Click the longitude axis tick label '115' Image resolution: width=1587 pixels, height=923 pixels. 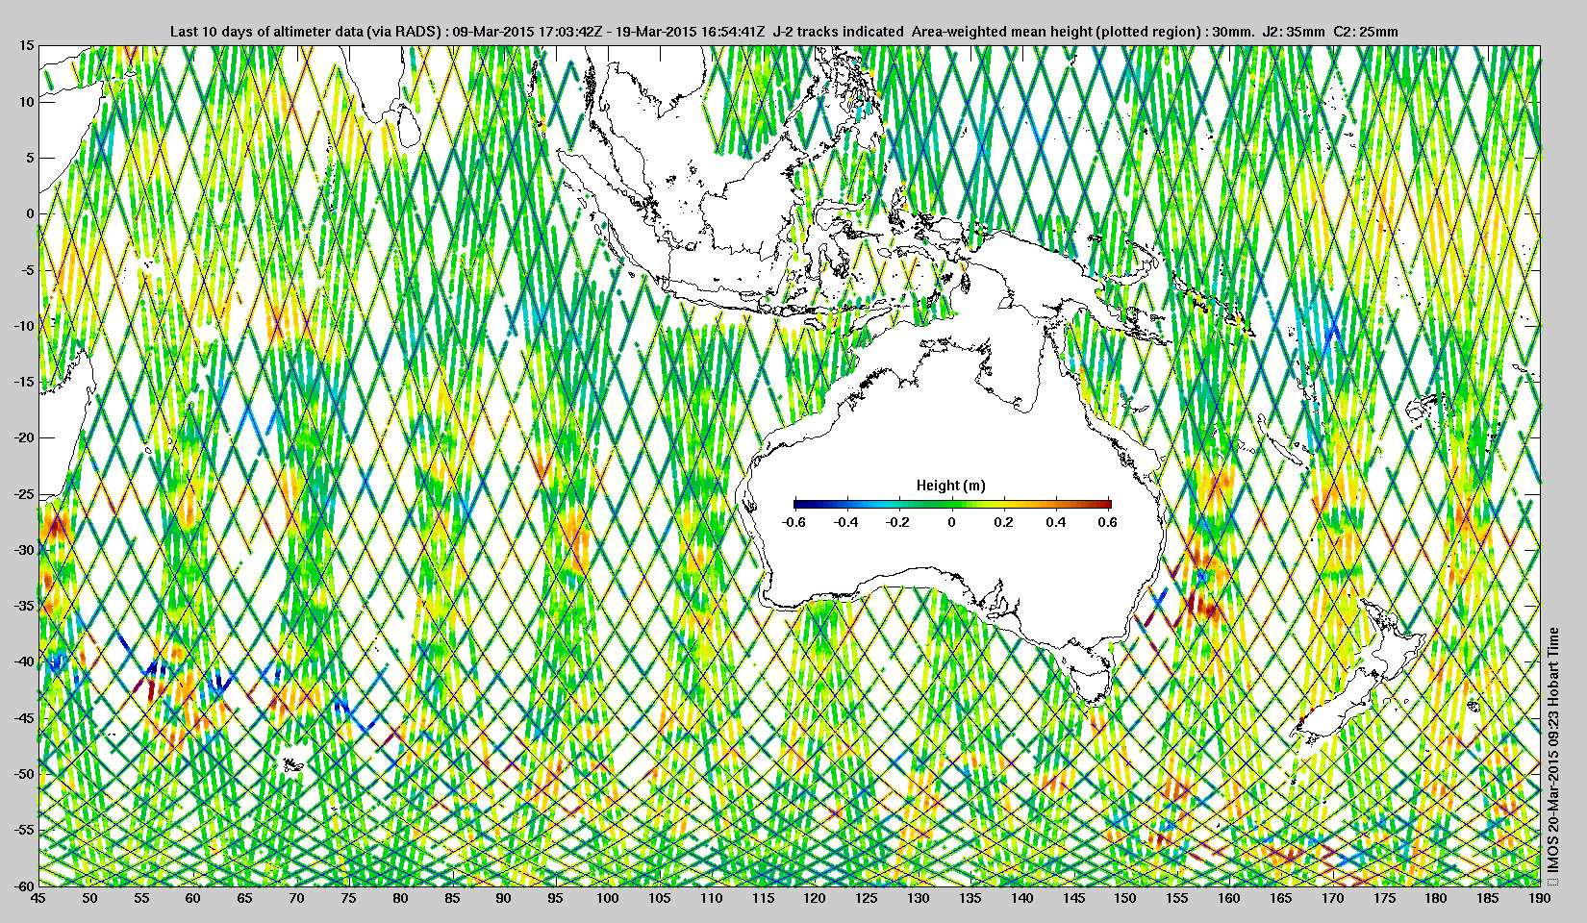coord(763,898)
